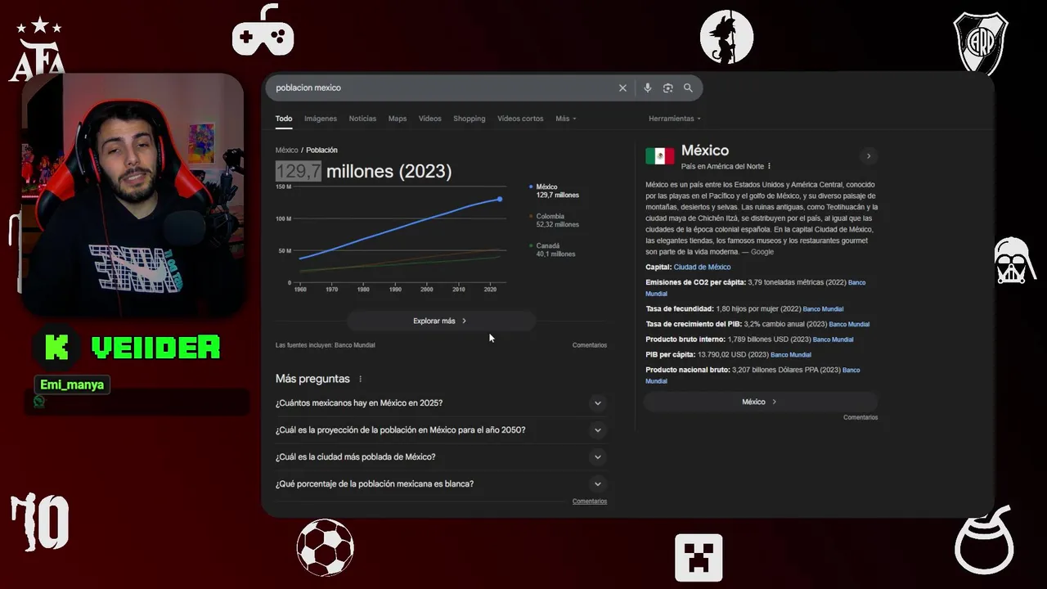Click the number 10 overlay icon
The width and height of the screenshot is (1047, 589).
(x=39, y=522)
